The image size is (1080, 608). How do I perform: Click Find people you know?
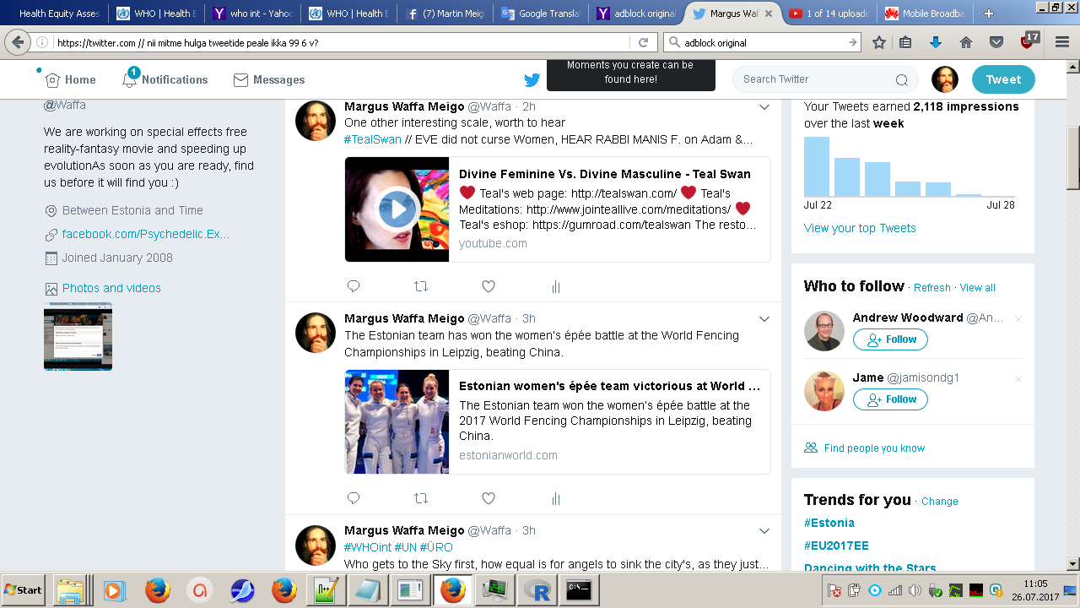coord(874,448)
